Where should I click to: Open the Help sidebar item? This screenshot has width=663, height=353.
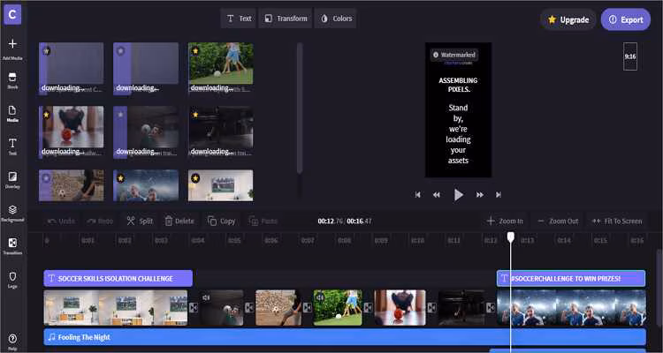[x=12, y=342]
